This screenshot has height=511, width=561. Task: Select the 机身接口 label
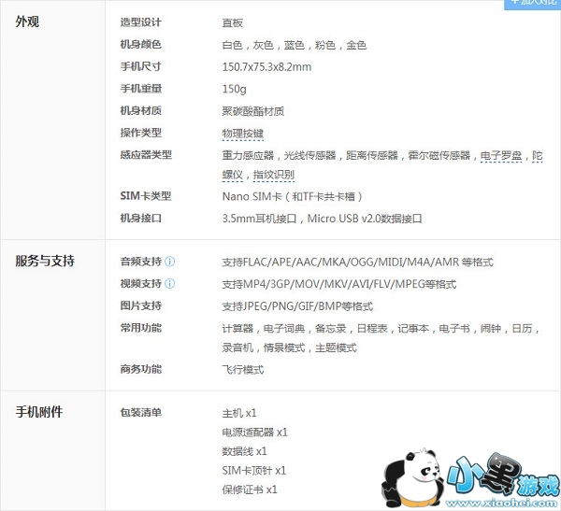point(140,218)
